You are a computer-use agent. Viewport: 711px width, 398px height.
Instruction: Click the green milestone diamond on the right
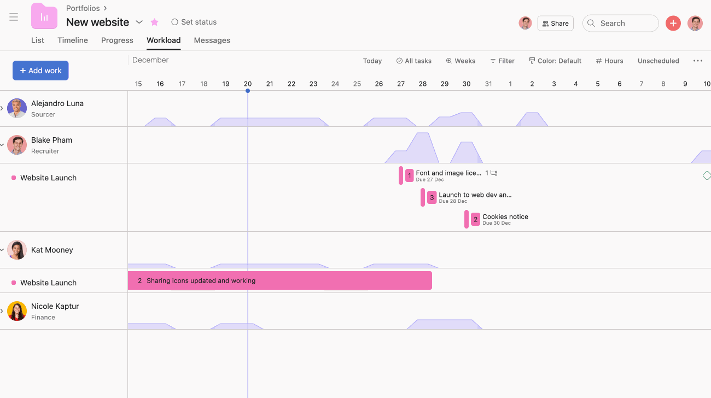(707, 175)
